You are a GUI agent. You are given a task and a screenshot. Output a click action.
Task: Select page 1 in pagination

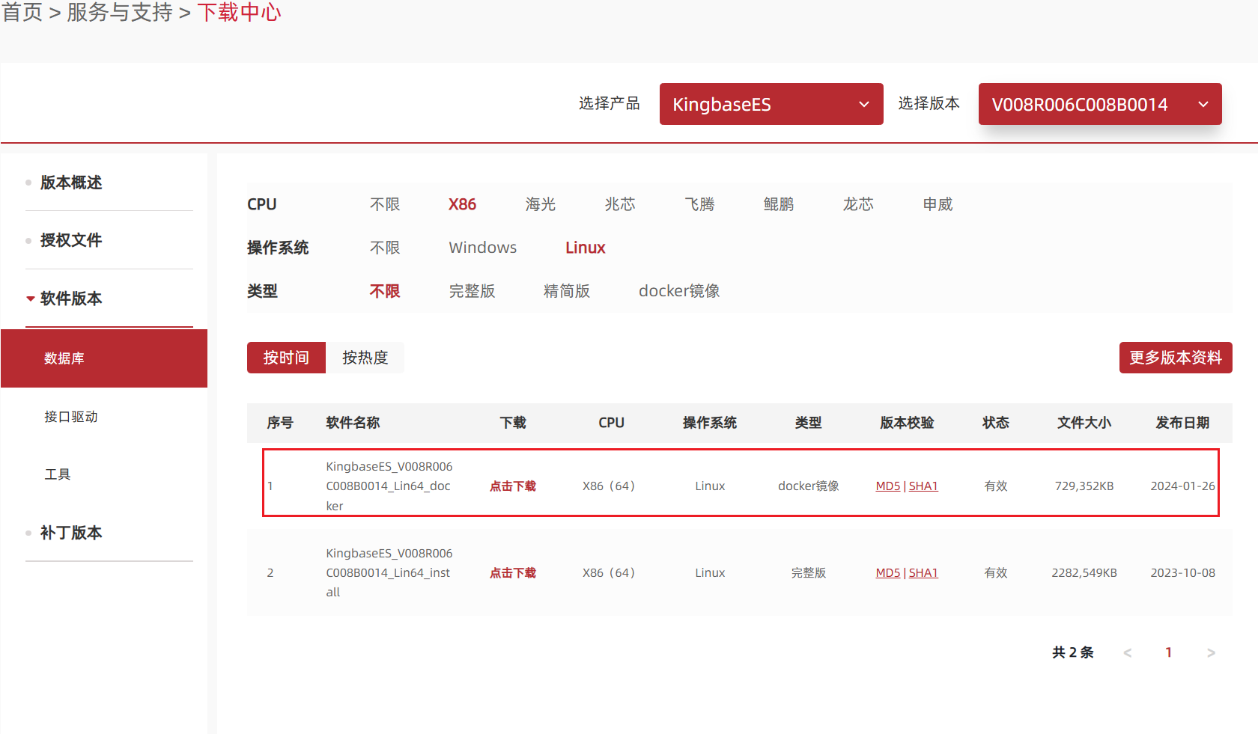tap(1169, 652)
